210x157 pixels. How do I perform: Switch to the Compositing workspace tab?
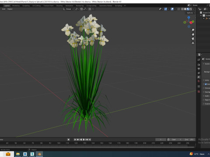tap(91, 6)
